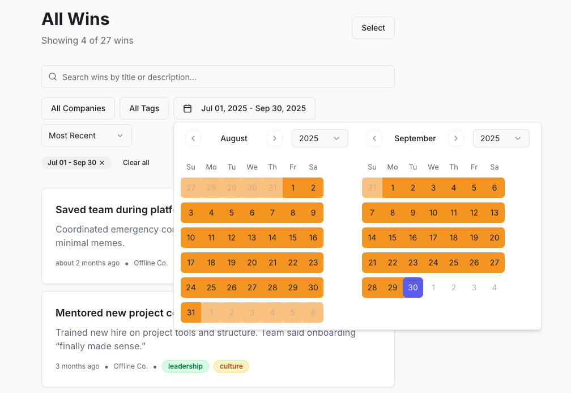Select August 15 in the calendar
Image resolution: width=571 pixels, height=393 pixels.
click(x=293, y=238)
